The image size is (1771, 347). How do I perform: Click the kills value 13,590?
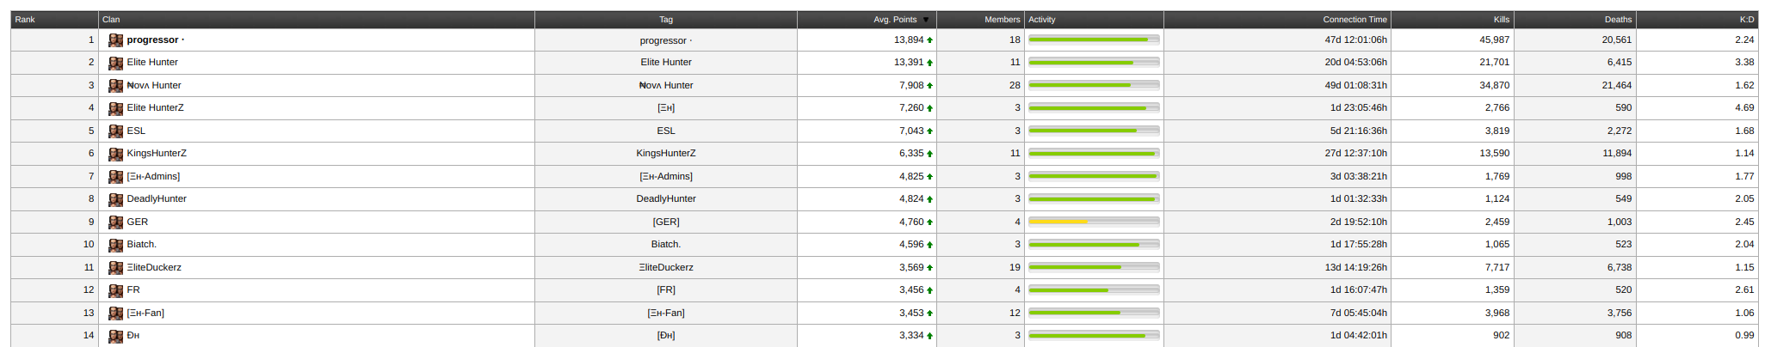click(1495, 153)
